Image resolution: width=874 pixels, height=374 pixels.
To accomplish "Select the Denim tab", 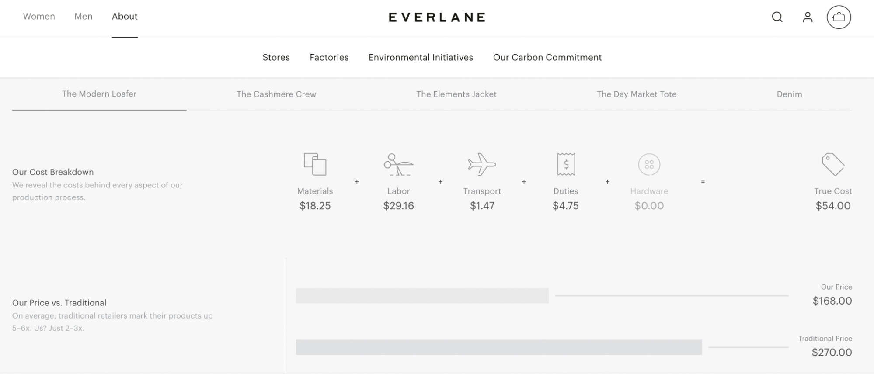I will click(789, 94).
